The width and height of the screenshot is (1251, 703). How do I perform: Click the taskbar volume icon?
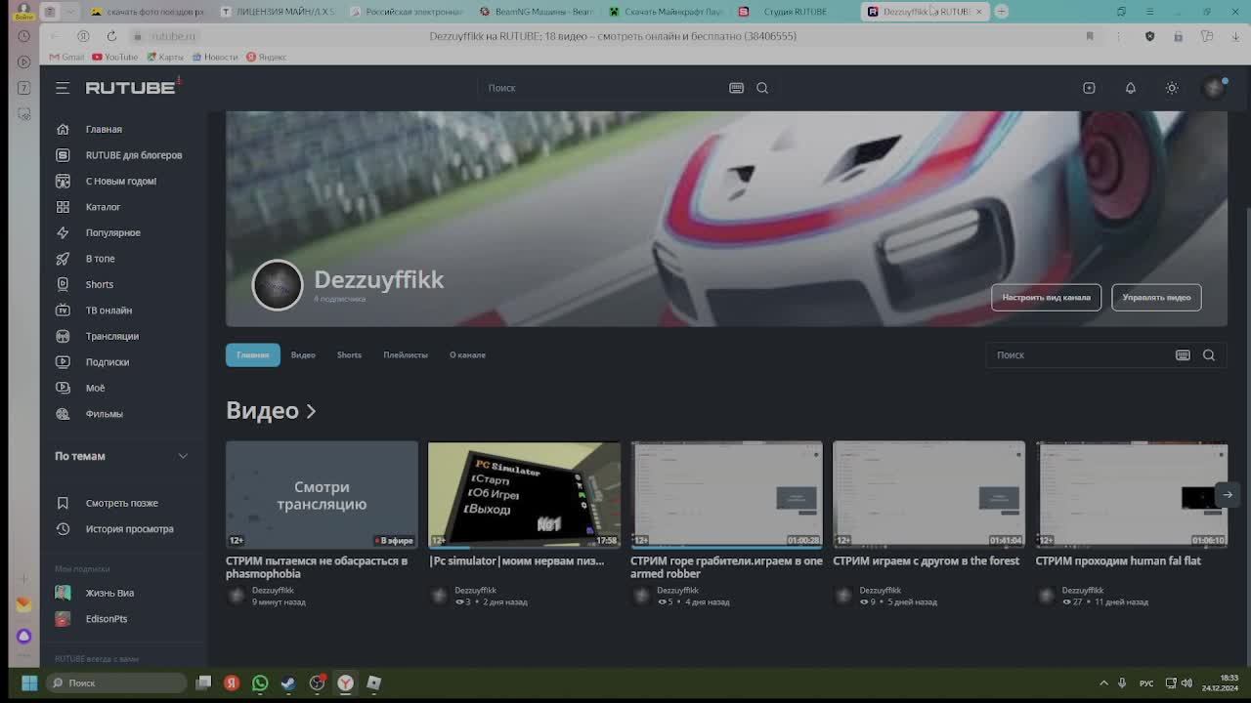coord(1186,682)
